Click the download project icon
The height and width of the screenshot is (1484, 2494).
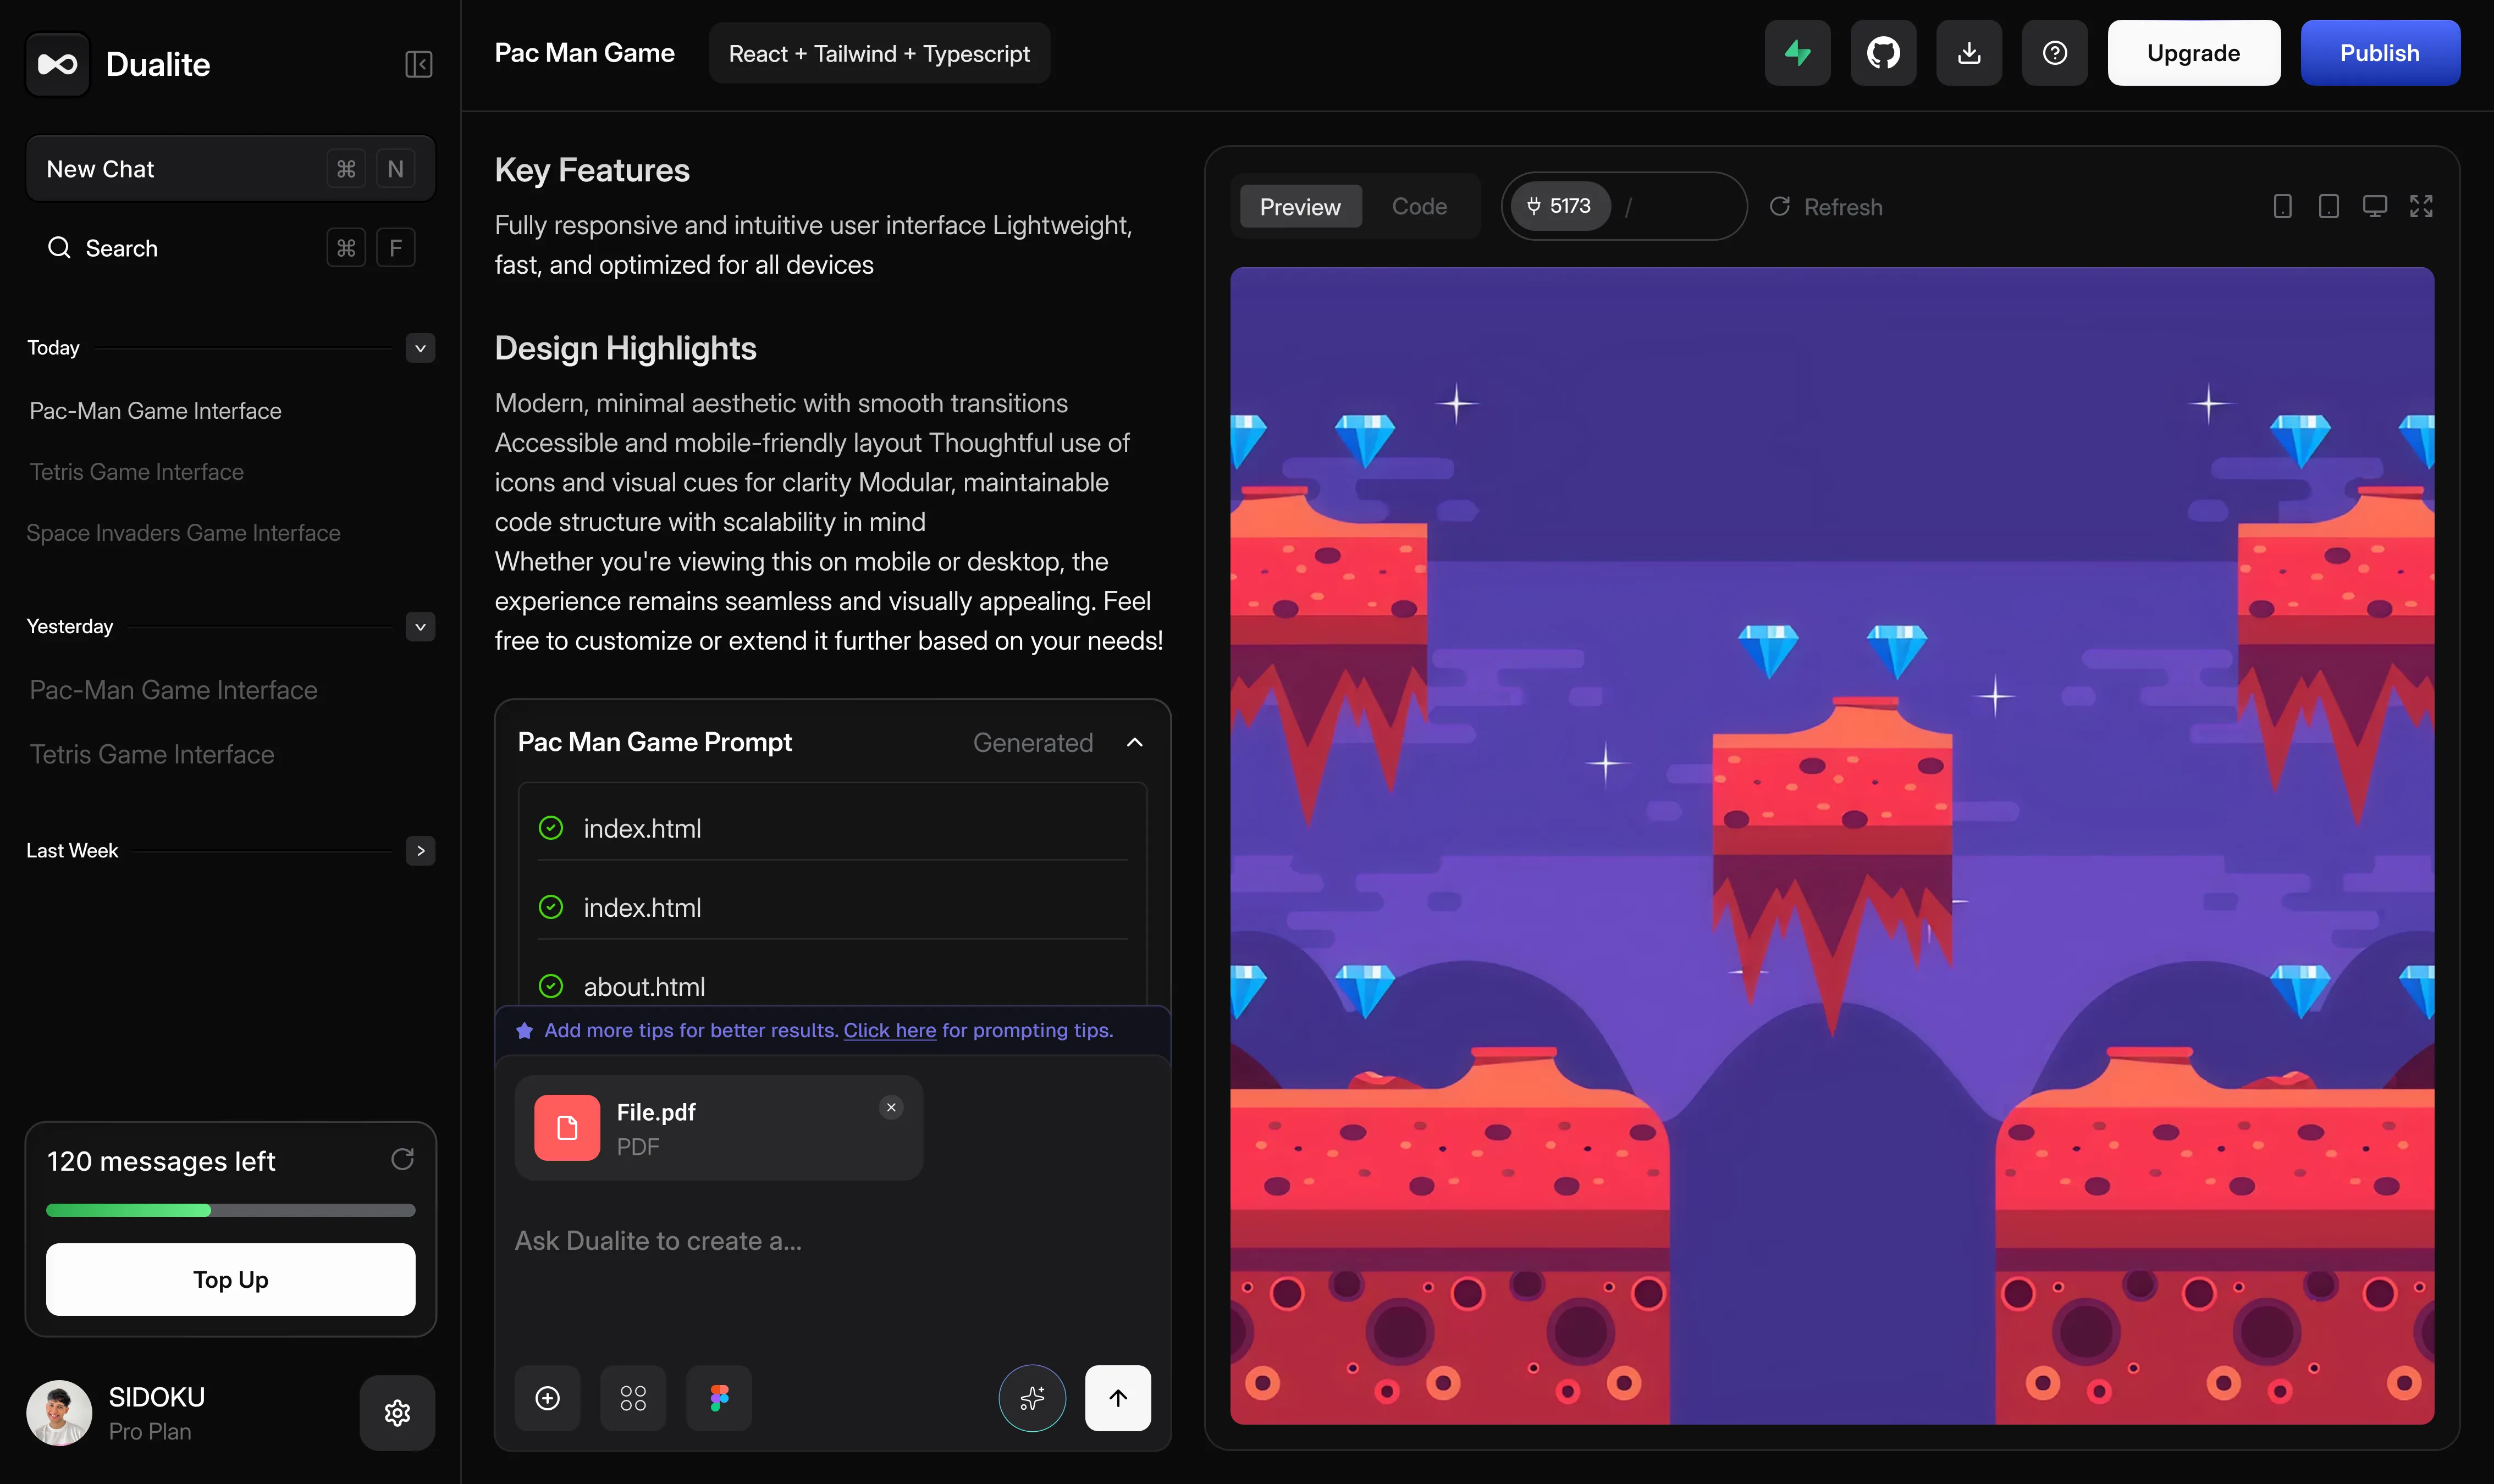point(1968,53)
